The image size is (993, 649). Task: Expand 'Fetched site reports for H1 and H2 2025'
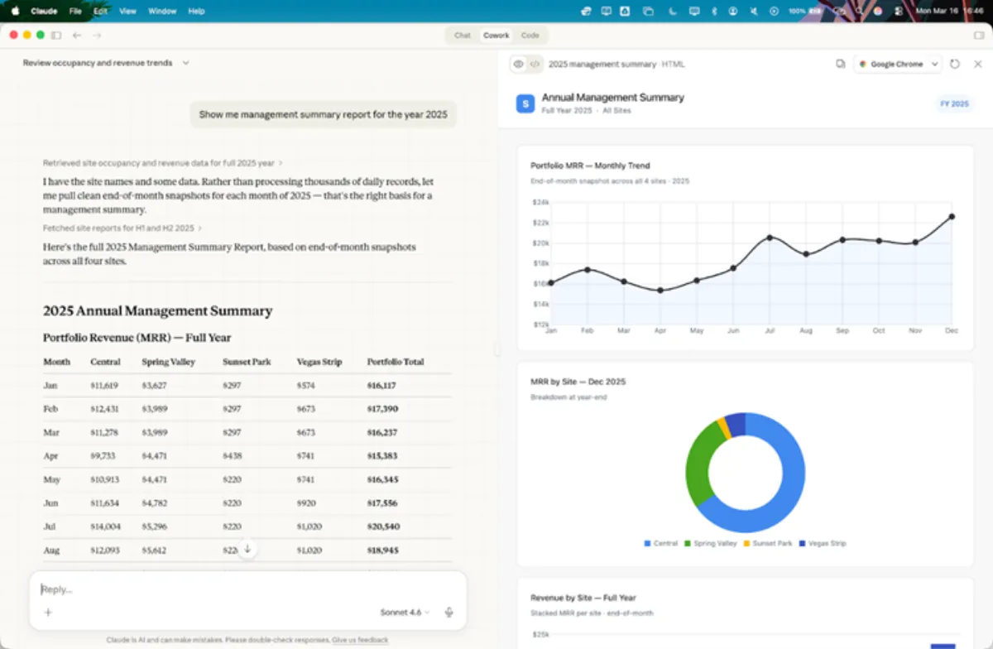click(x=122, y=228)
